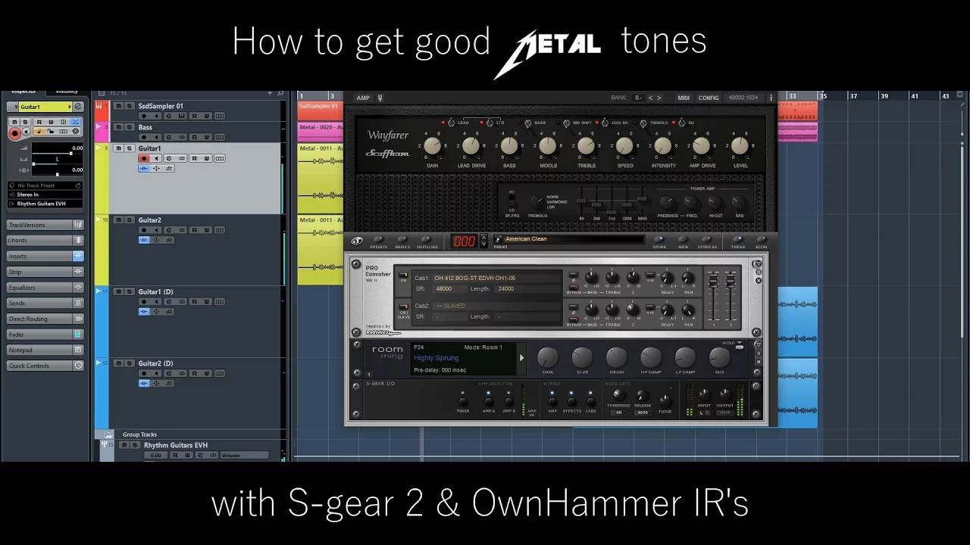Open the PRESETS browser in S-Gear
The image size is (970, 545).
[x=378, y=240]
